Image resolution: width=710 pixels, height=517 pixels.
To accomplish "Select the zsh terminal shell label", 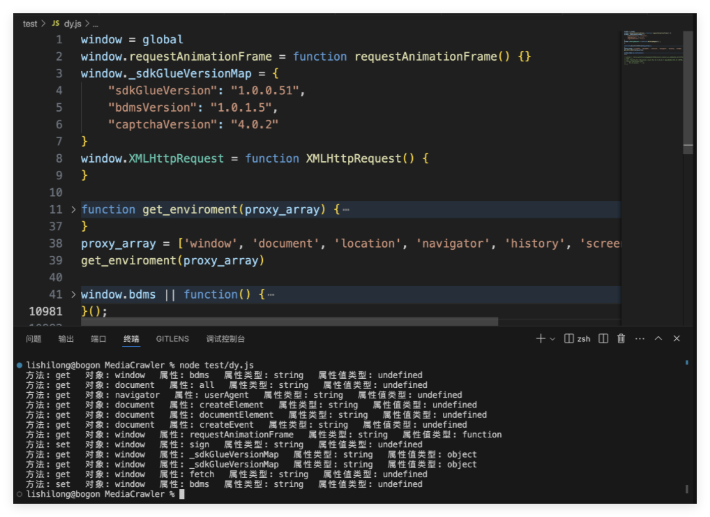I will pos(584,338).
